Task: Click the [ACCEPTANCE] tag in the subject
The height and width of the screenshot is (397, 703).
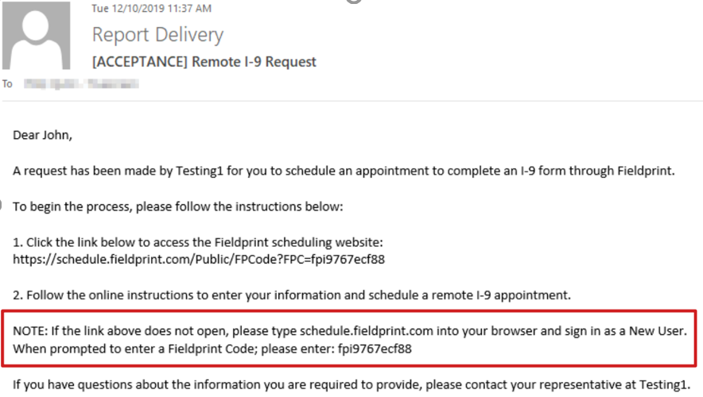Action: pos(139,62)
